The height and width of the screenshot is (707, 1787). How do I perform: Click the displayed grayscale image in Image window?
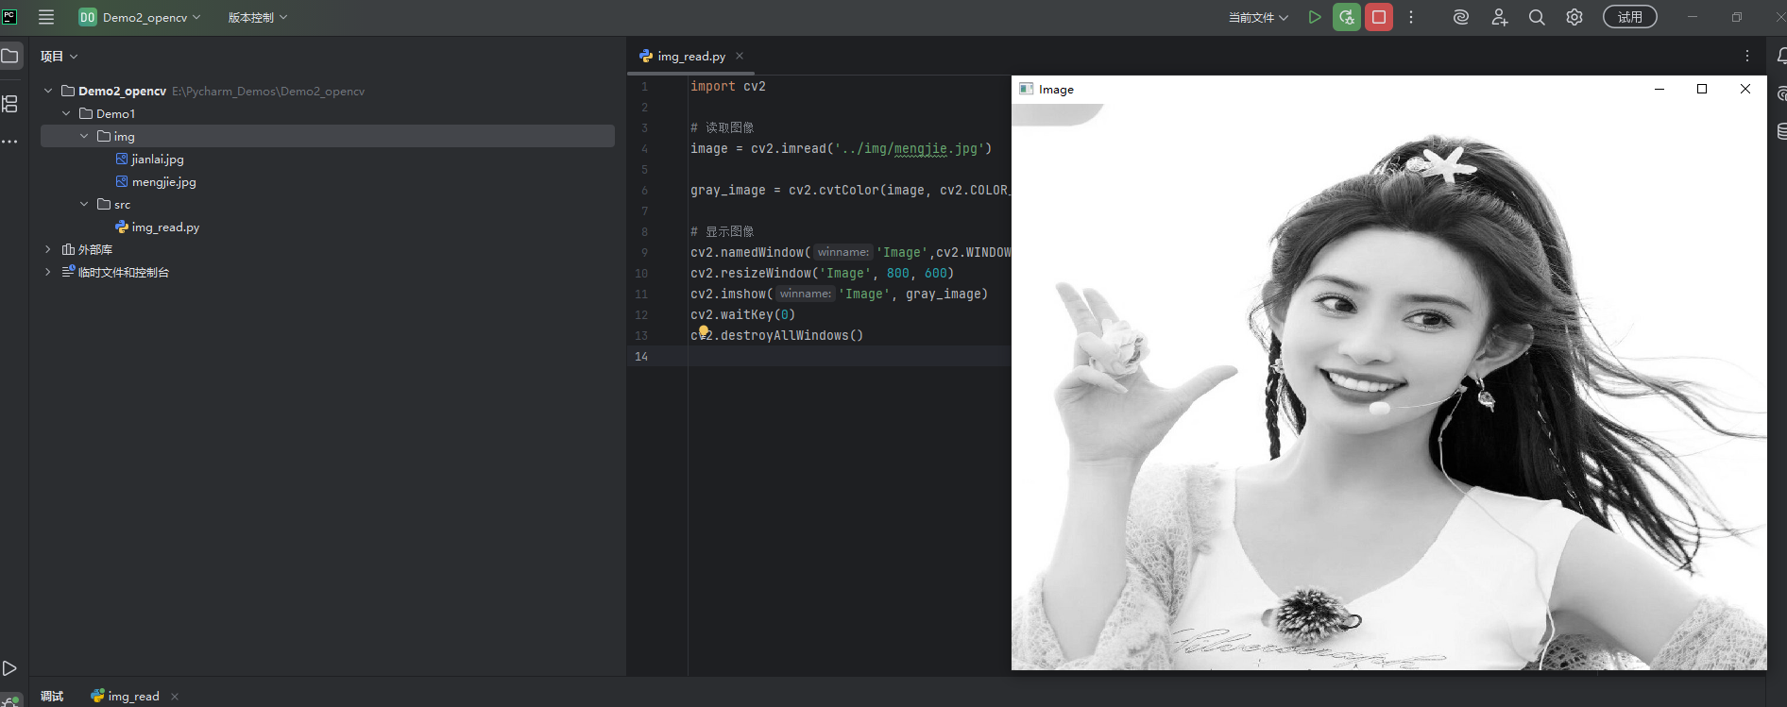(1388, 386)
